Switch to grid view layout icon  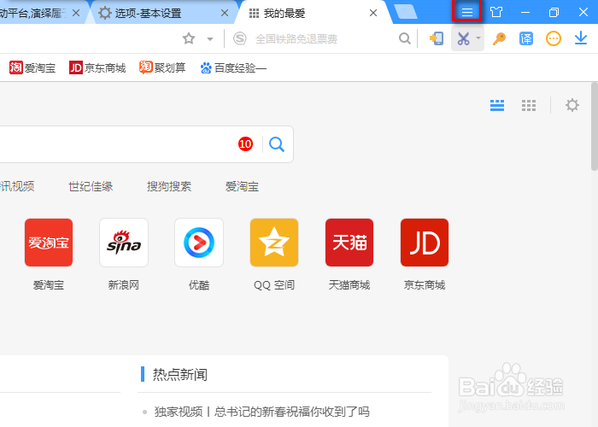point(529,105)
